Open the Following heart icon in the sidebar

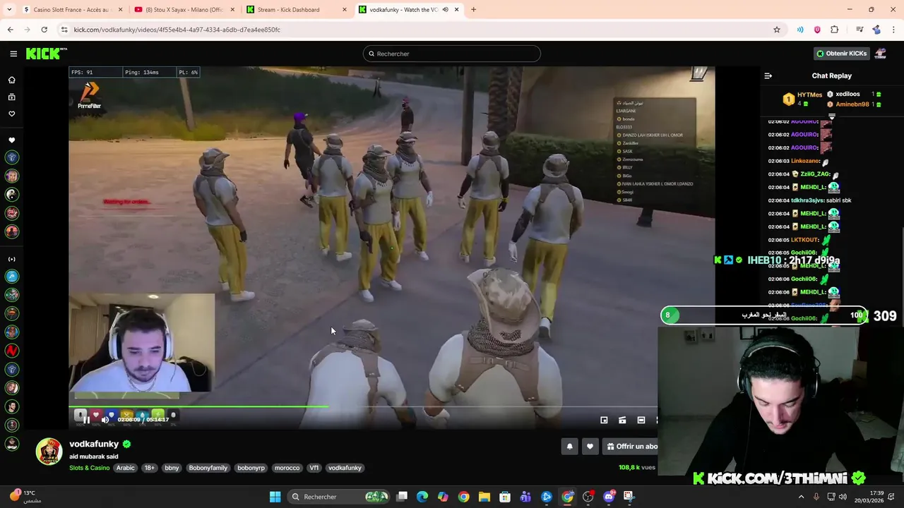coord(11,114)
